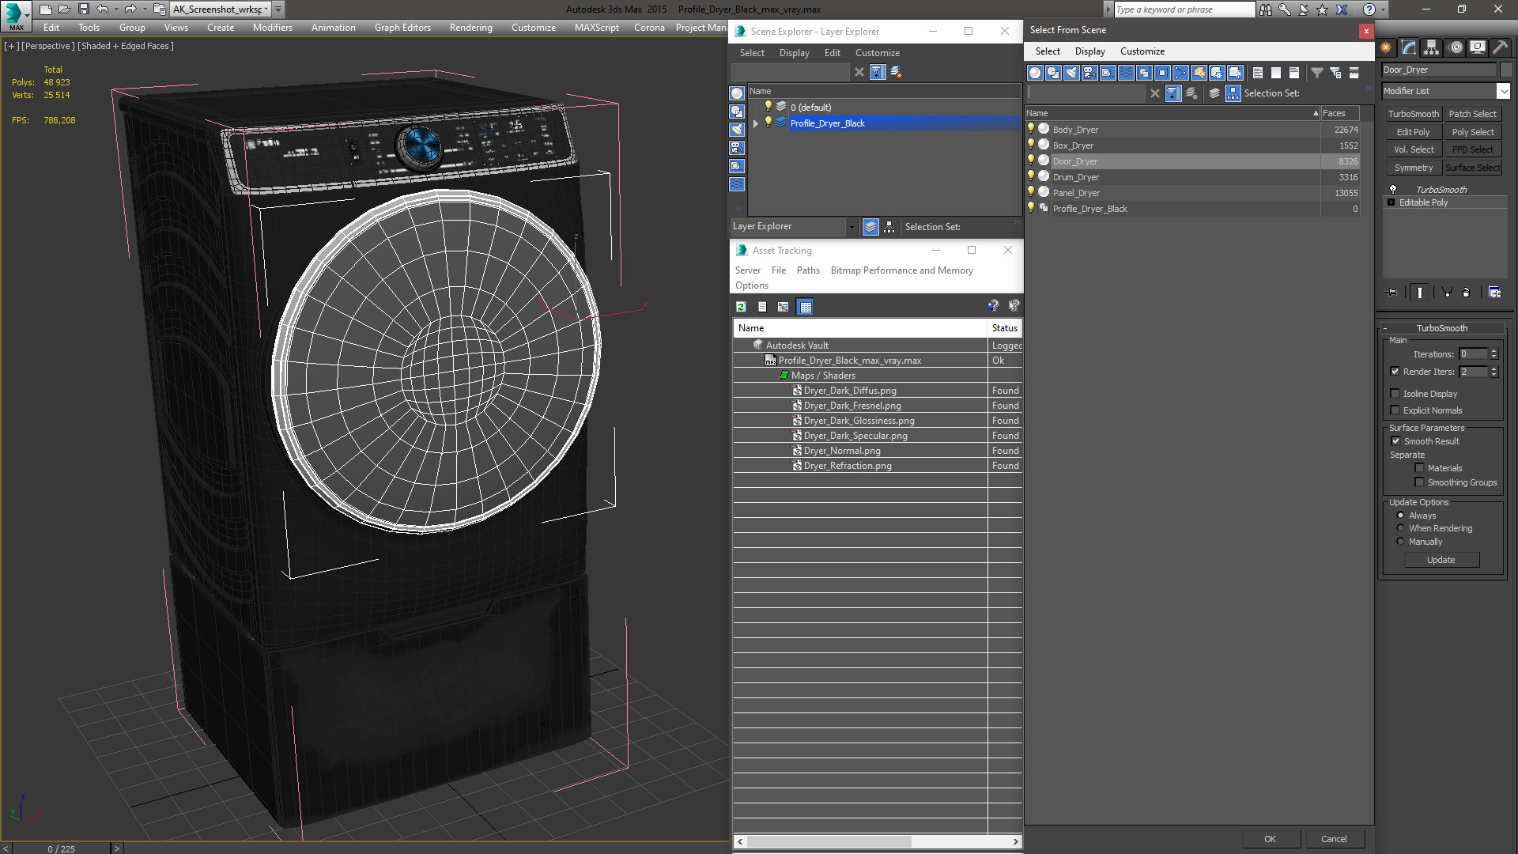Toggle Display Space Warps filter in Select From Scene
This screenshot has width=1518, height=854.
pyautogui.click(x=1126, y=73)
